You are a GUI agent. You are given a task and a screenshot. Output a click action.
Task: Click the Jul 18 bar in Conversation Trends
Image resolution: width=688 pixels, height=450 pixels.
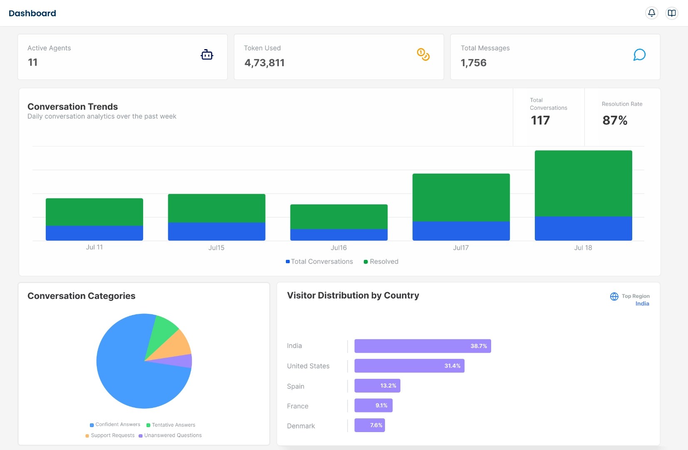583,195
